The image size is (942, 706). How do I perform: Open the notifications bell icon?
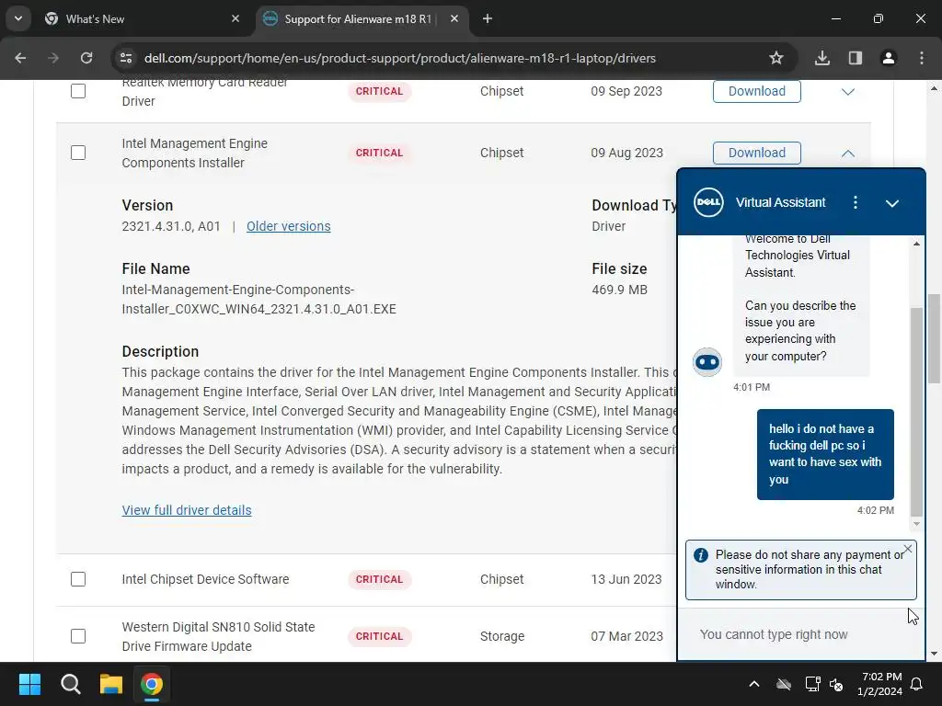[916, 684]
